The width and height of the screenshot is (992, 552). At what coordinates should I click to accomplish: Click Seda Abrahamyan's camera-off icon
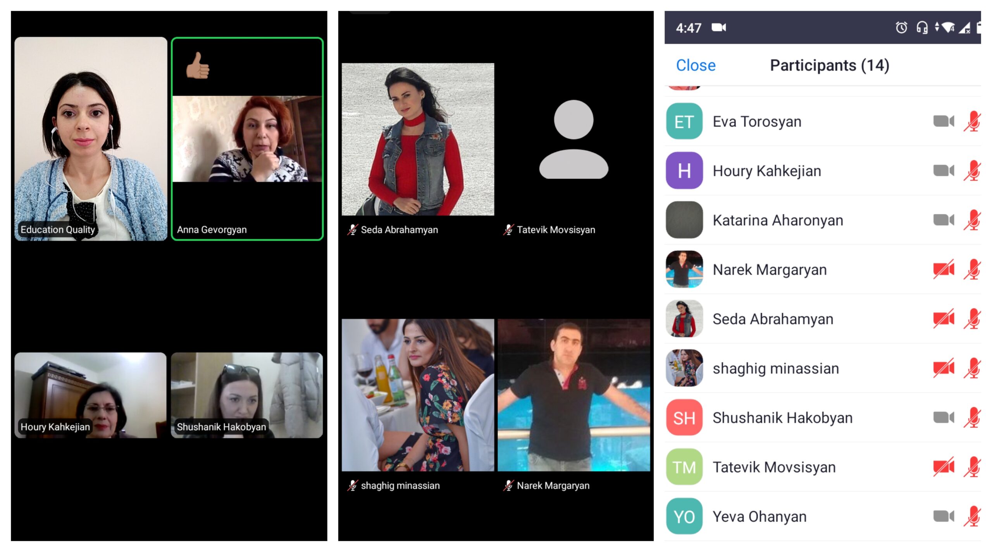(x=943, y=319)
